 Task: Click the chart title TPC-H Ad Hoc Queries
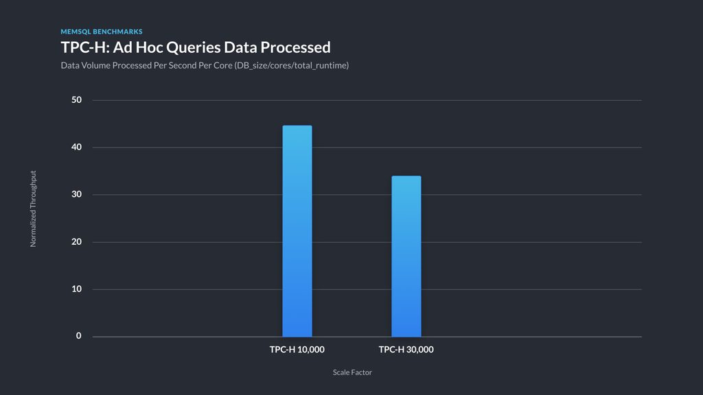(x=196, y=47)
